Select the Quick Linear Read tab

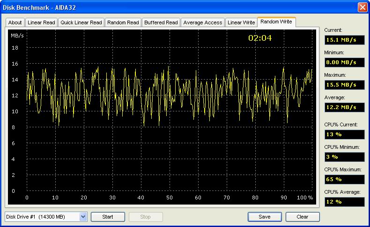point(81,22)
